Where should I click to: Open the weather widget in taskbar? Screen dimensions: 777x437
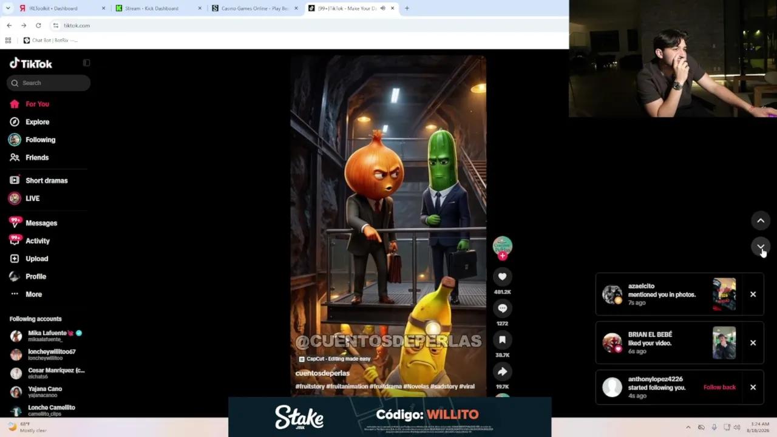(x=27, y=427)
